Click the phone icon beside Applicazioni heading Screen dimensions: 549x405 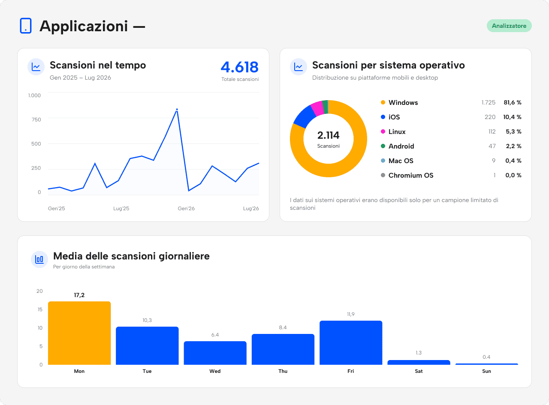tap(26, 26)
